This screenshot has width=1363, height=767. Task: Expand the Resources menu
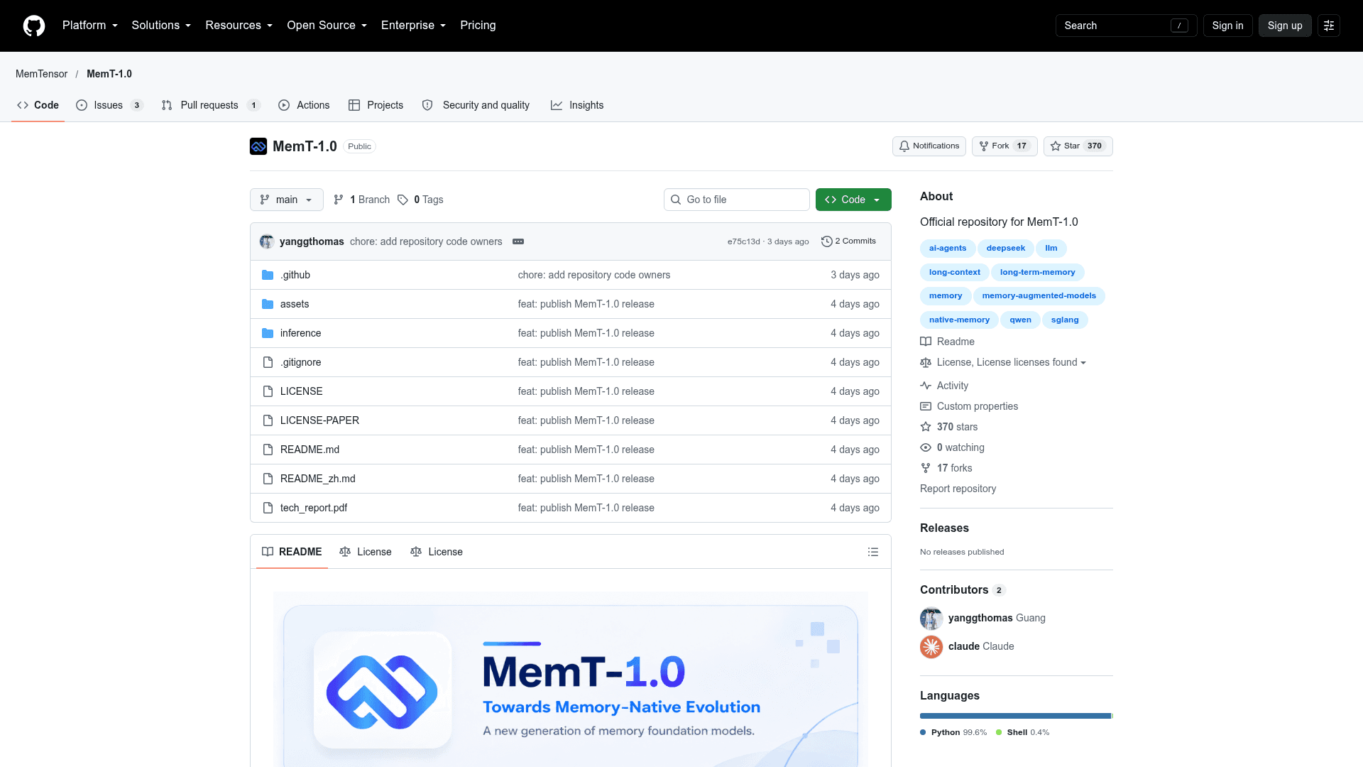[x=239, y=26]
